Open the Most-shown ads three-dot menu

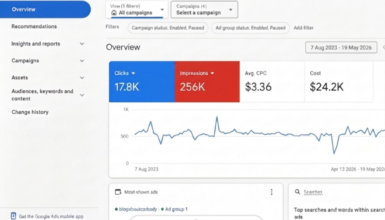tap(271, 192)
